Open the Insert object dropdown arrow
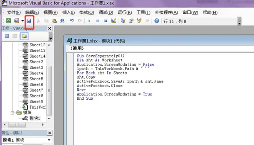254x145 pixels. coord(23,21)
